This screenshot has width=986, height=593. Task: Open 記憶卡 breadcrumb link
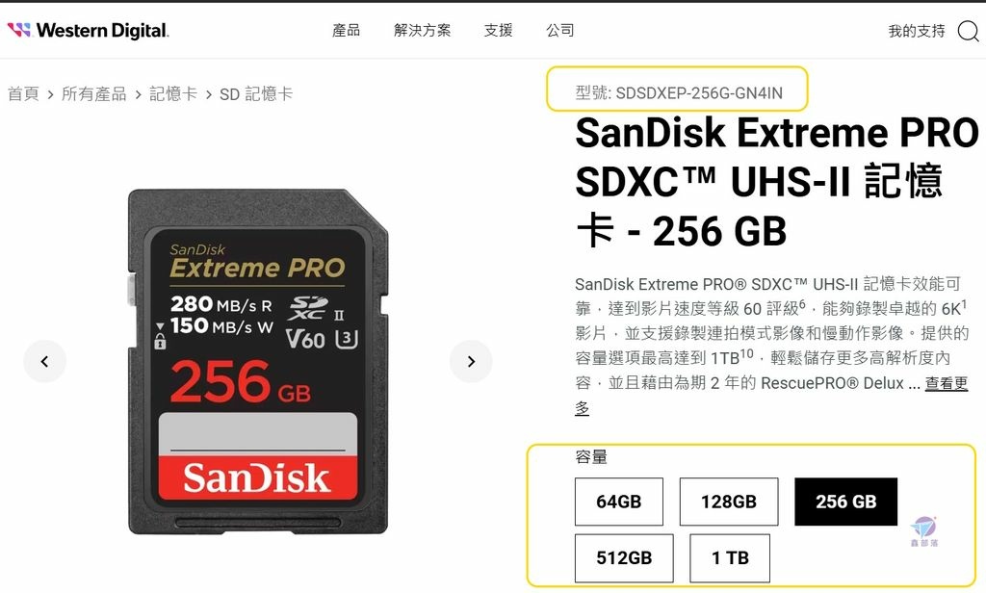point(173,94)
